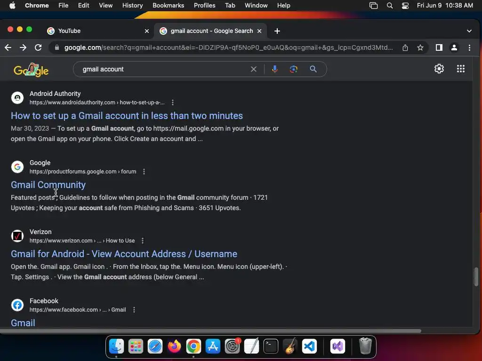Screen dimensions: 482x361
Task: Open Google quick settings gear
Action: coord(439,69)
